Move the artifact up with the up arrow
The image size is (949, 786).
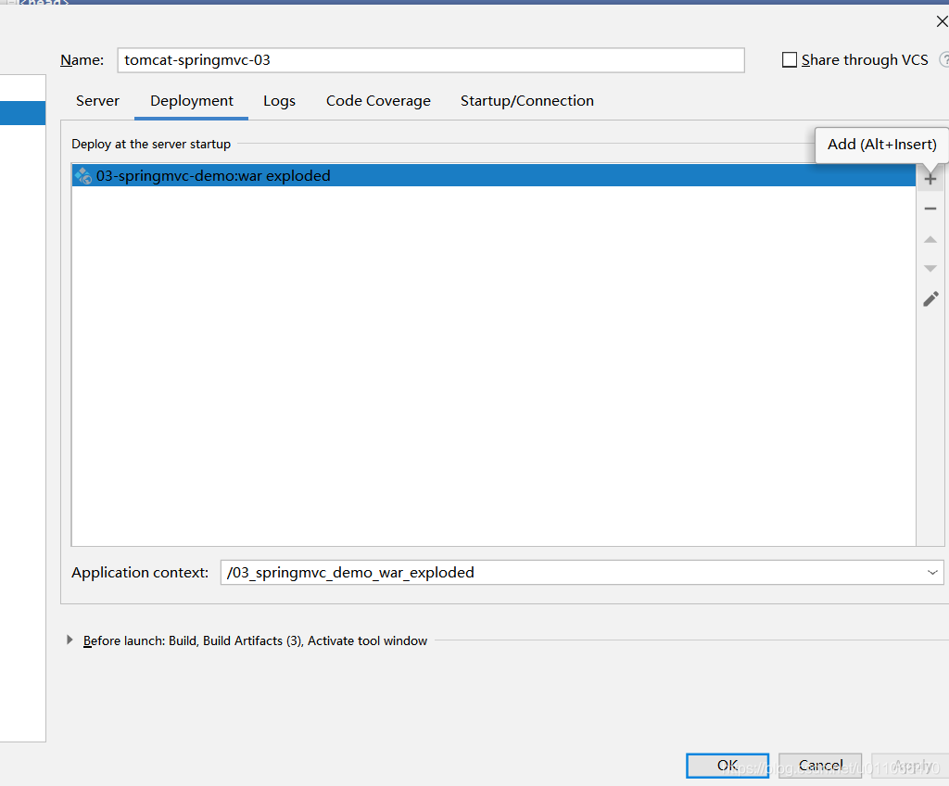click(930, 240)
